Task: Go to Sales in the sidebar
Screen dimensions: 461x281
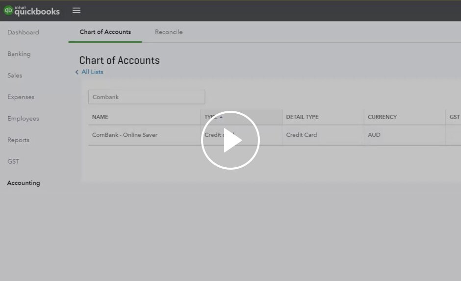Action: coord(15,75)
